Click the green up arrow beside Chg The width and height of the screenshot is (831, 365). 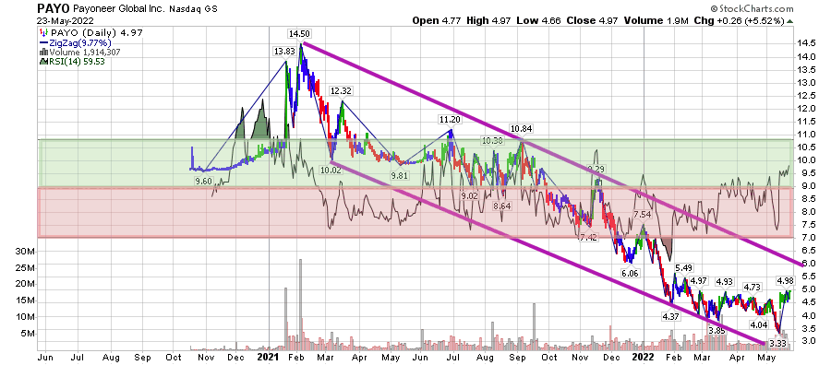pyautogui.click(x=789, y=22)
